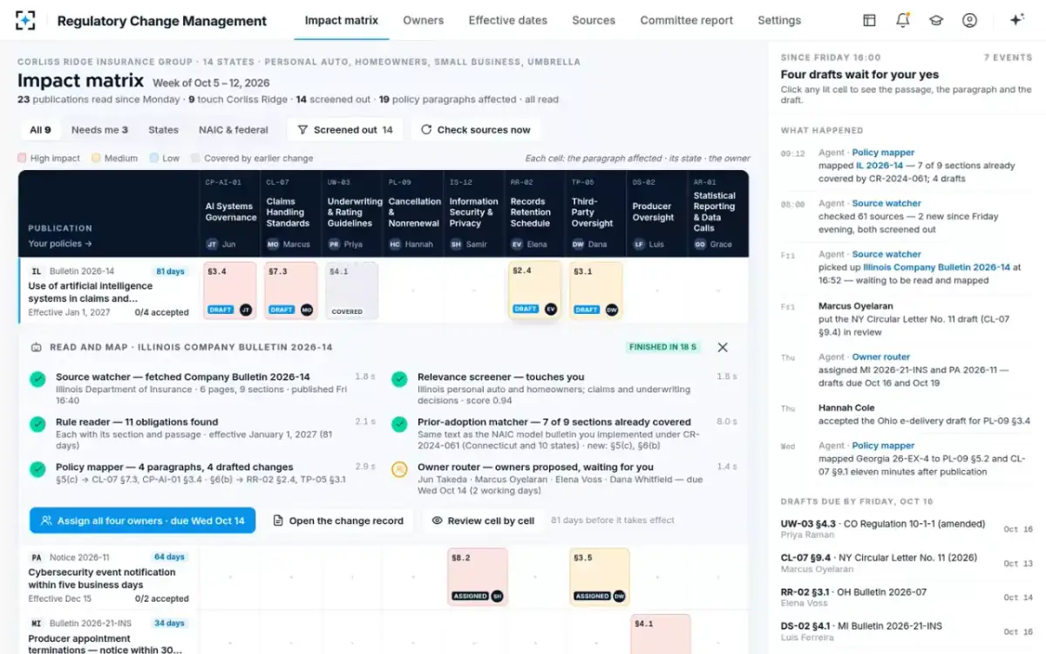The height and width of the screenshot is (654, 1046).
Task: Open the layout panel icon in header
Action: point(869,20)
